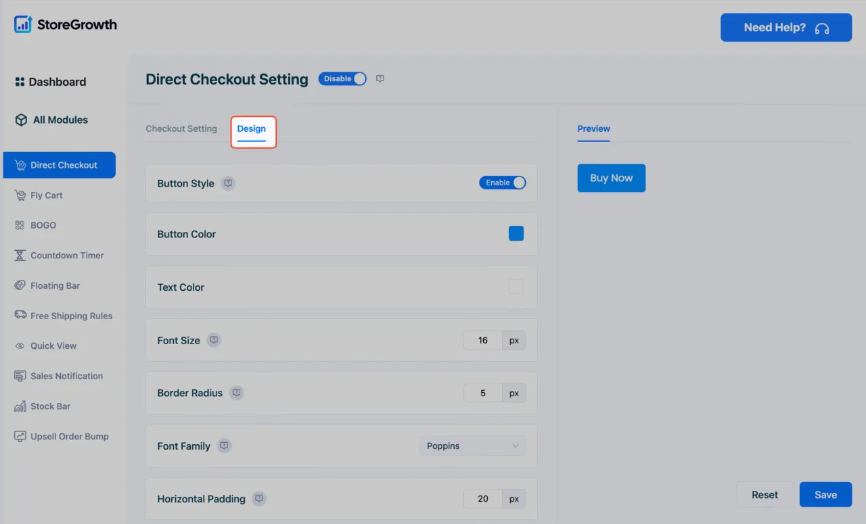Open the Font Family Poppins dropdown
The image size is (866, 524).
(473, 446)
